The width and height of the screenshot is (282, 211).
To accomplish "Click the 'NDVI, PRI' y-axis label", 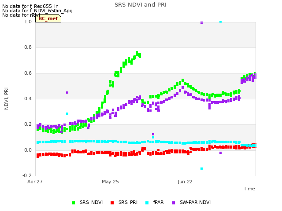I will click(6, 98).
